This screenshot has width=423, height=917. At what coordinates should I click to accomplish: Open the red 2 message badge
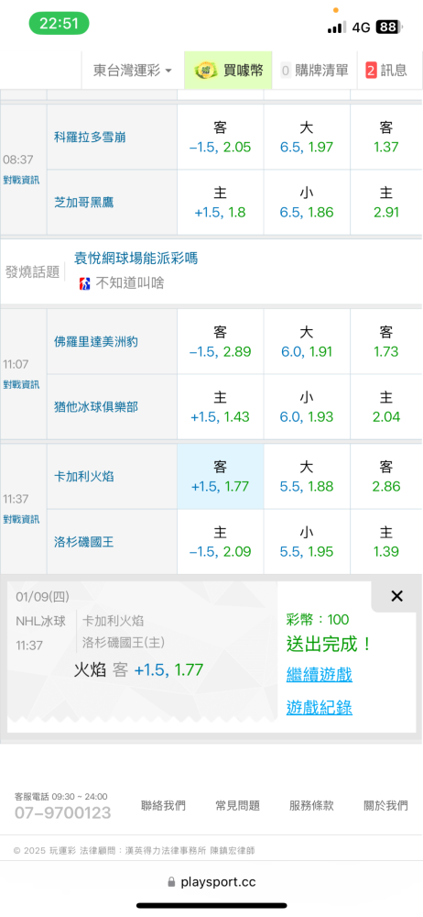tap(371, 71)
